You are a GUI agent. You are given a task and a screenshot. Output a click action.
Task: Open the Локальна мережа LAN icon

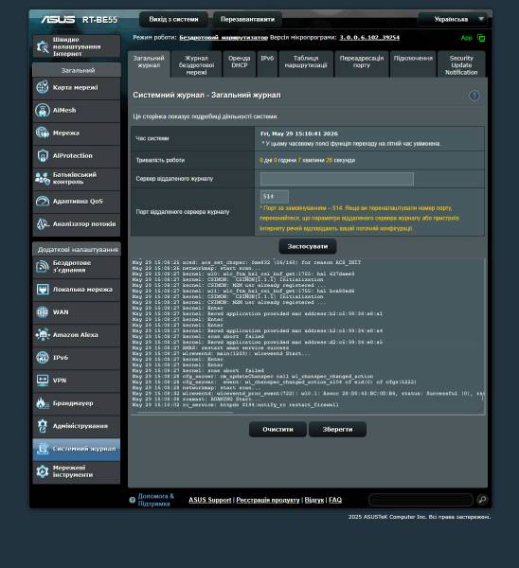(x=43, y=290)
